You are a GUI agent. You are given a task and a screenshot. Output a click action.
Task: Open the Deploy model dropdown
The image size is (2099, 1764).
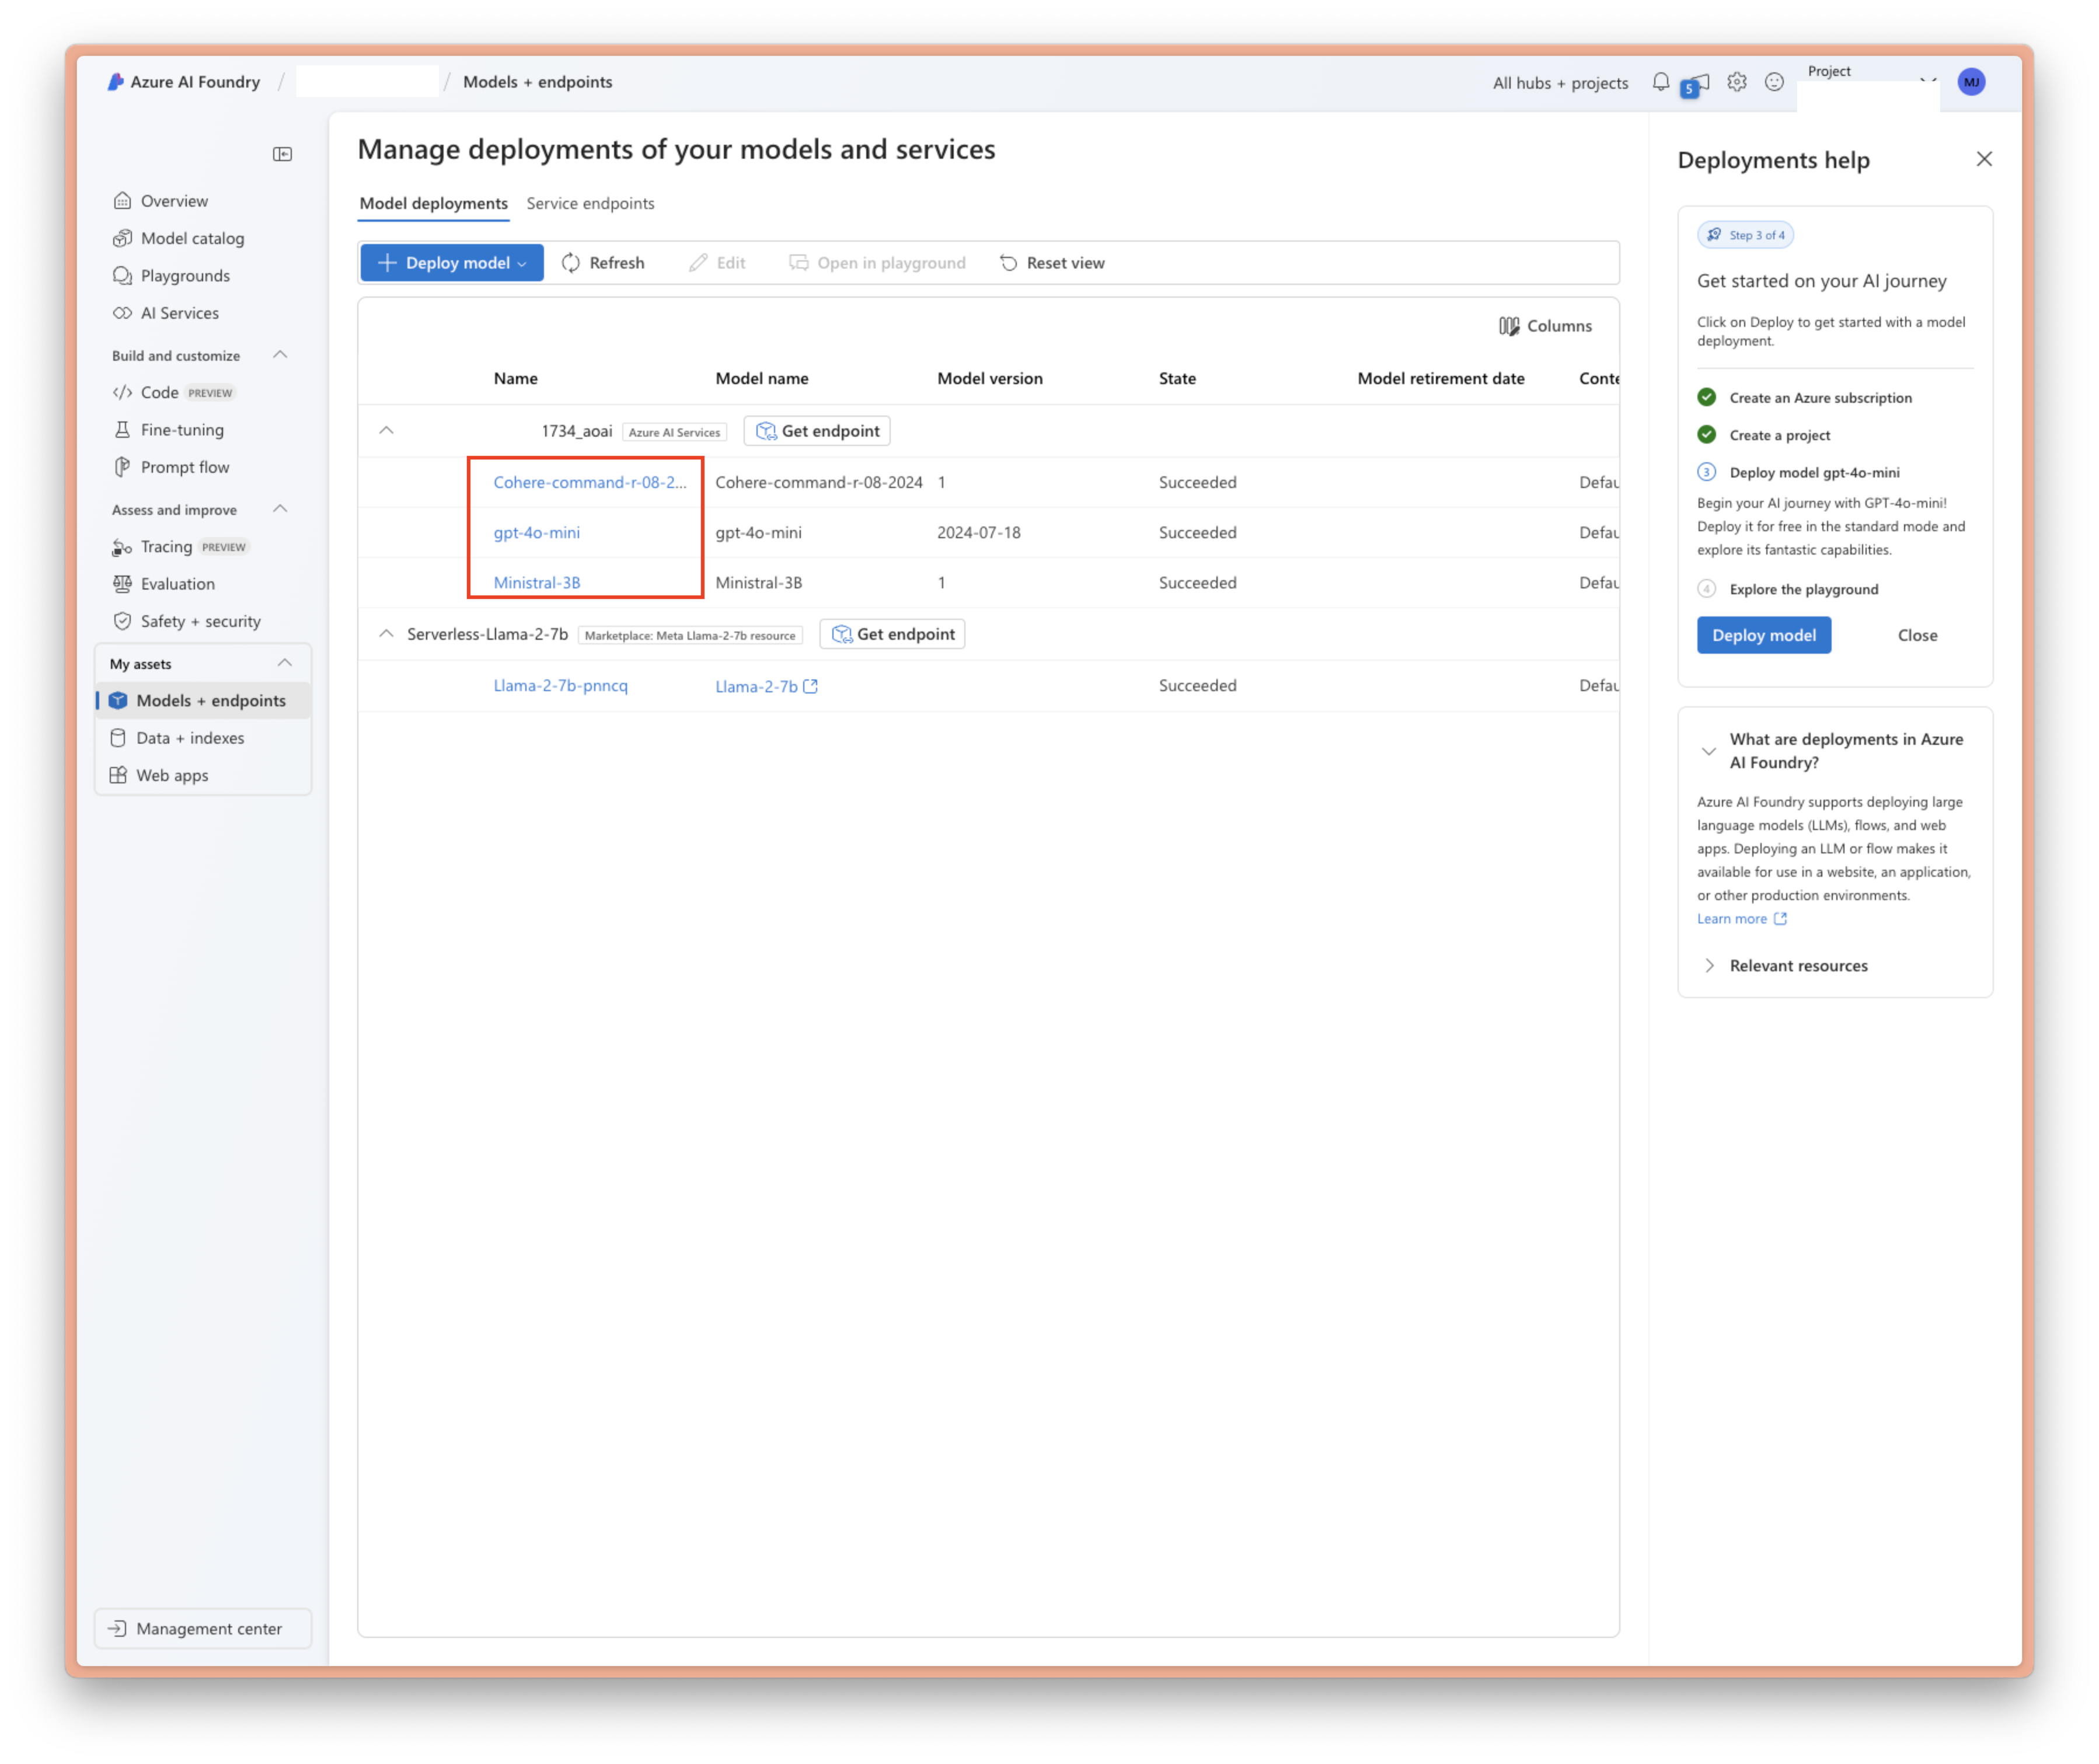click(452, 263)
